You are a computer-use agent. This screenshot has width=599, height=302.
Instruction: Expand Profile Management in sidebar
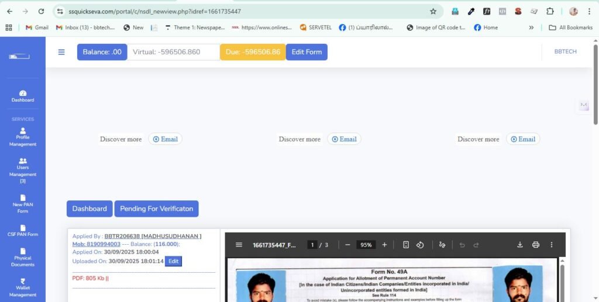tap(23, 137)
